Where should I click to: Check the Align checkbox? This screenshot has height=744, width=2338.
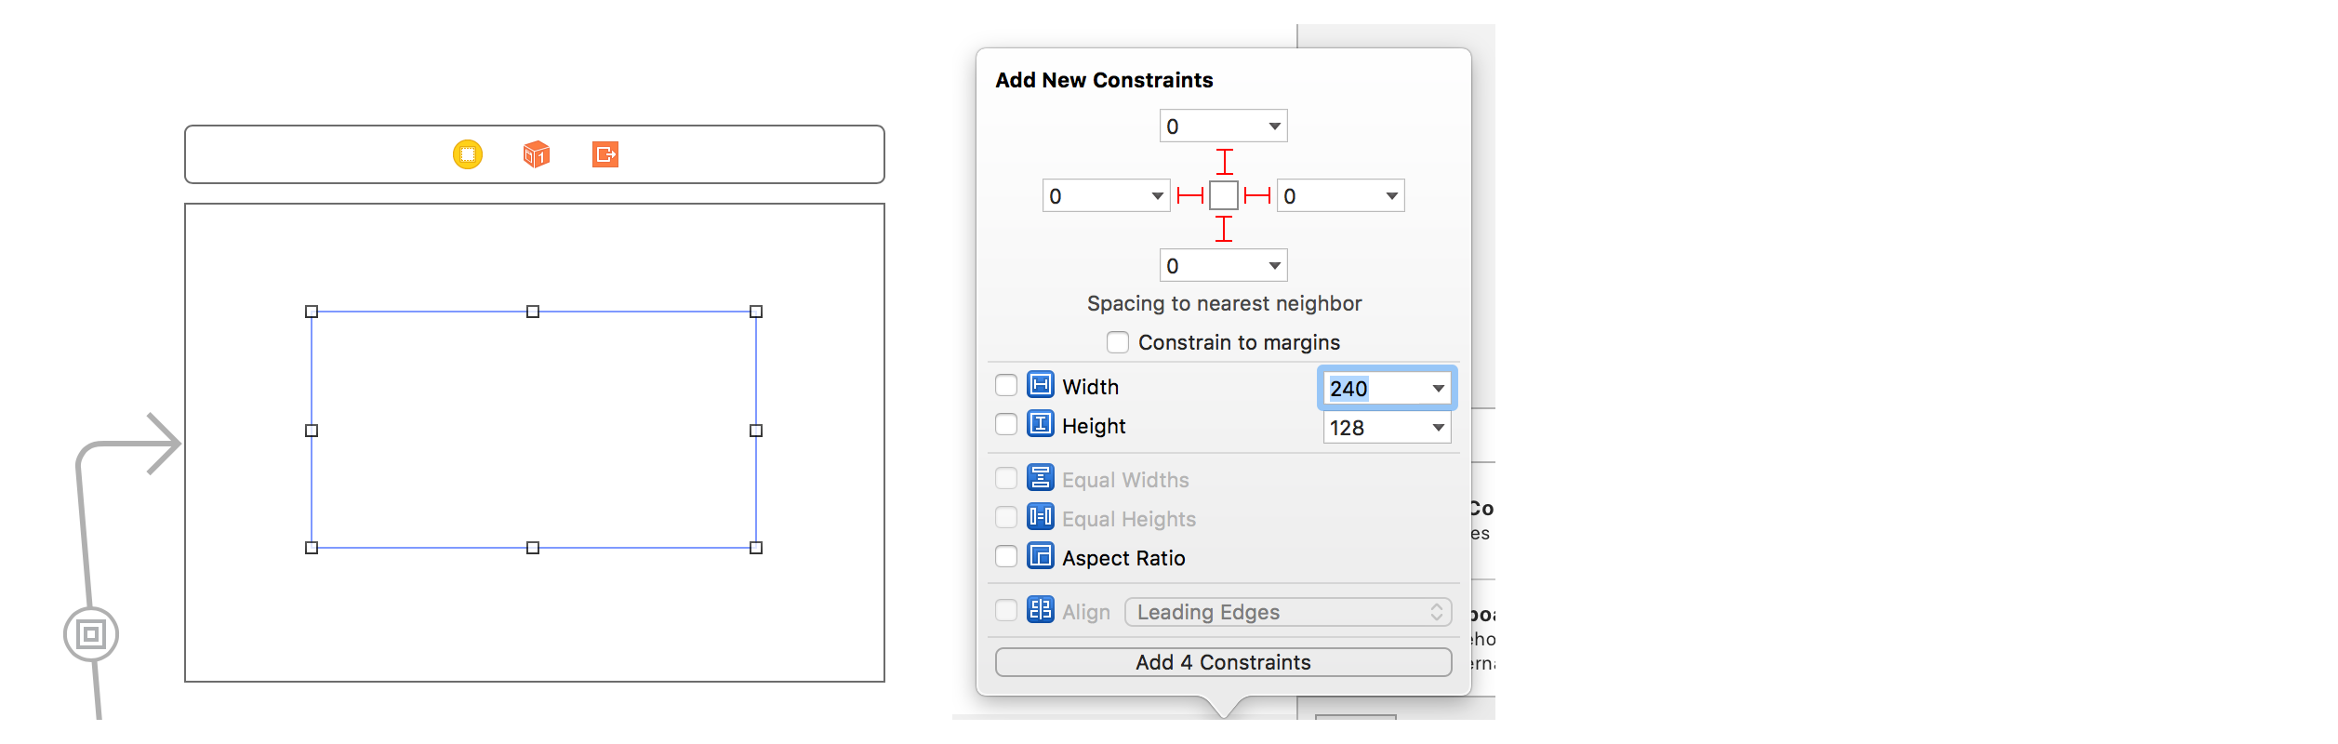(x=1006, y=610)
